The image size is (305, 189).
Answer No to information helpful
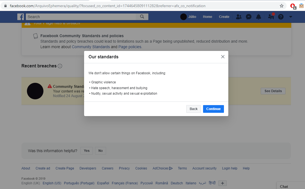click(101, 151)
